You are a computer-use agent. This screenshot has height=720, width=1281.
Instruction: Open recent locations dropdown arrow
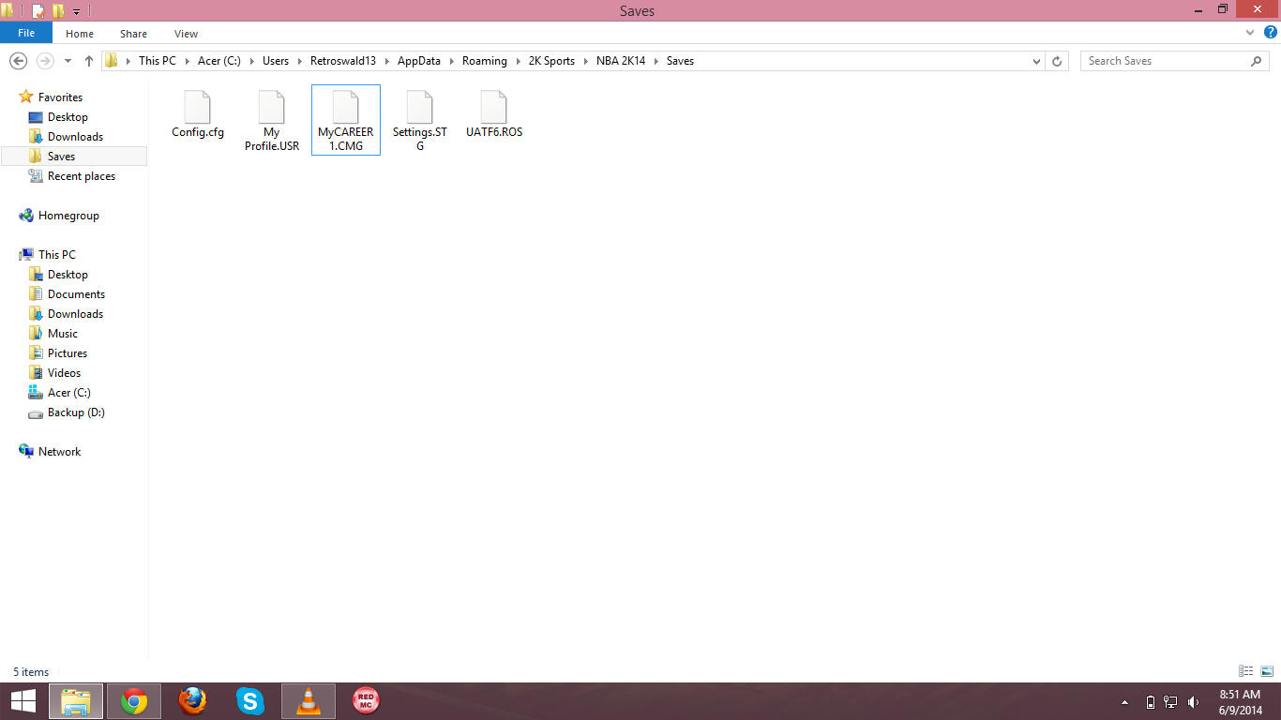(x=68, y=61)
